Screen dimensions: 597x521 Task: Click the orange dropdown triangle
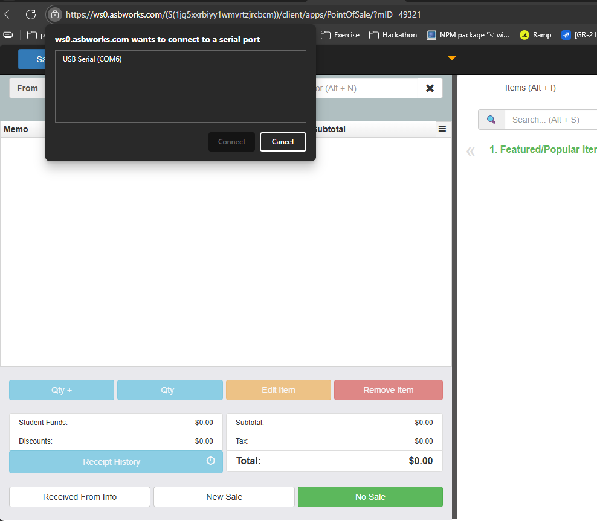pos(451,58)
